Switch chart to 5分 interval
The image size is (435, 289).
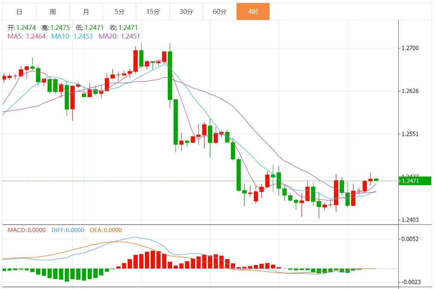(x=119, y=12)
